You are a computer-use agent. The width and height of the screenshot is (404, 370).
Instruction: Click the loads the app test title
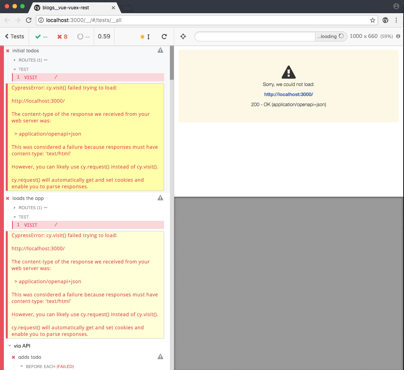click(28, 198)
